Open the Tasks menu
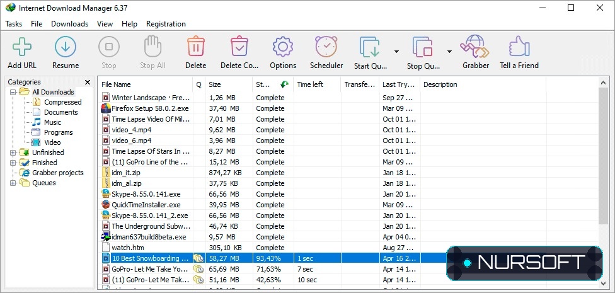 coord(14,24)
